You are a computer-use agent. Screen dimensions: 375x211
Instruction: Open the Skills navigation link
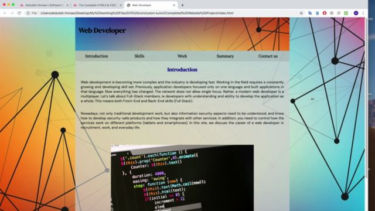(x=139, y=56)
